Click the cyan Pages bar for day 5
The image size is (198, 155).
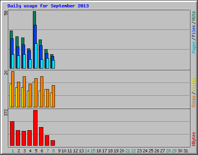point(36,56)
